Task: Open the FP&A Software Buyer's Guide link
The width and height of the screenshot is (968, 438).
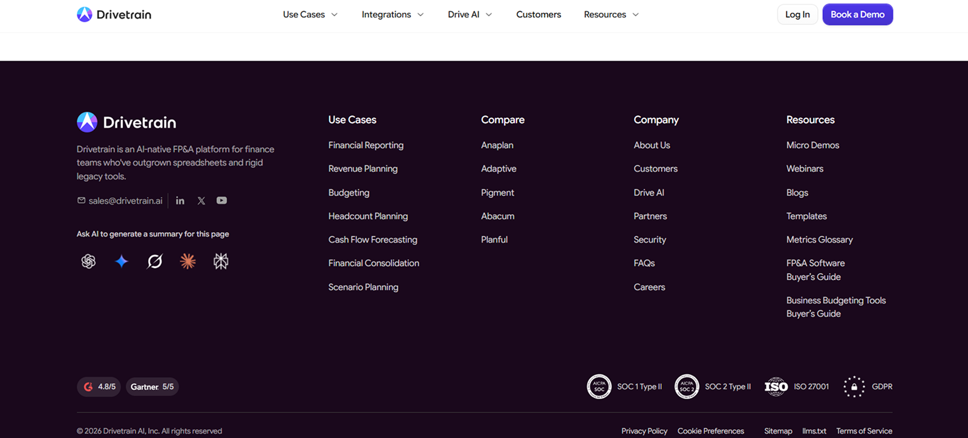Action: click(816, 270)
